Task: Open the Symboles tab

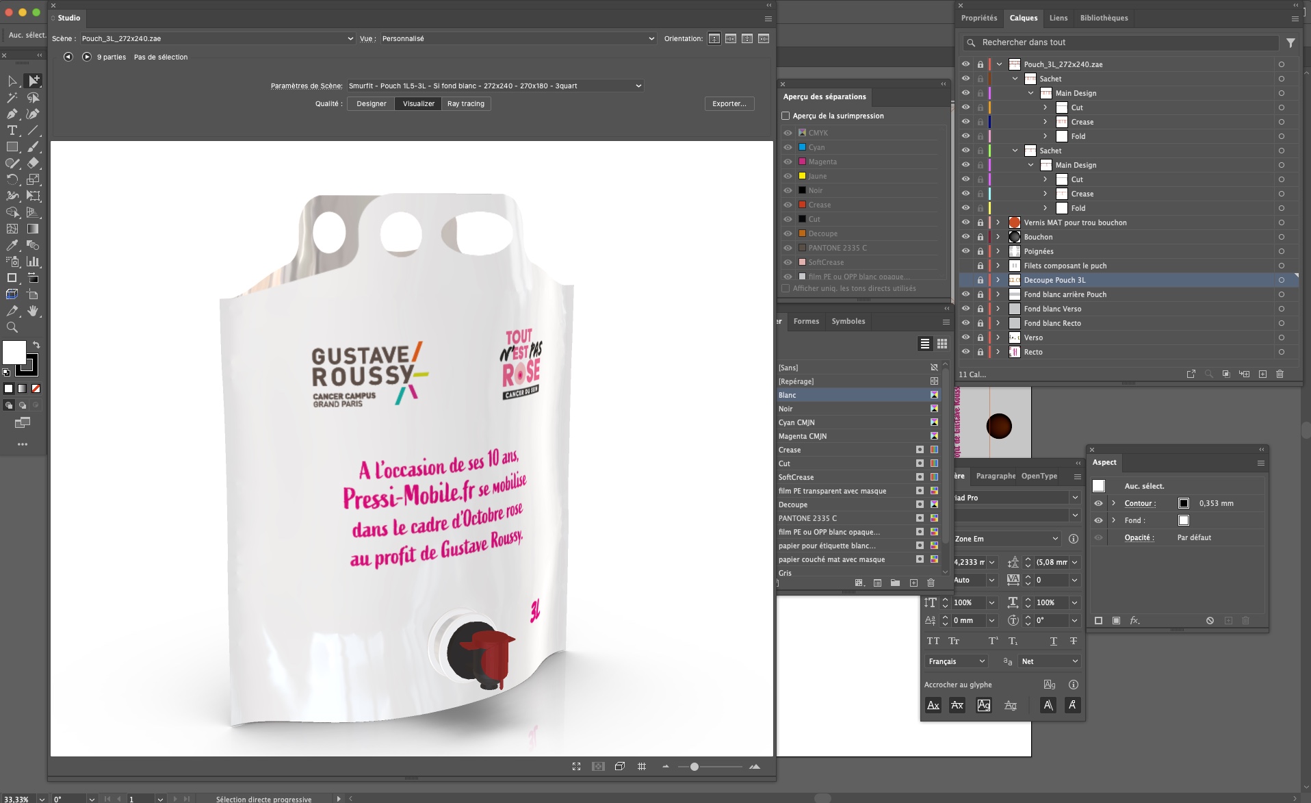Action: click(x=848, y=321)
